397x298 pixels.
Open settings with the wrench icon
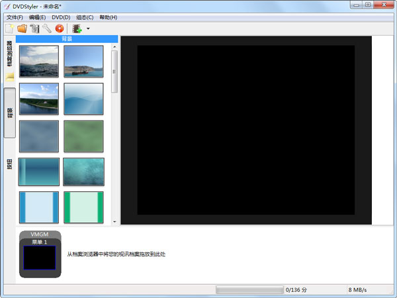47,28
